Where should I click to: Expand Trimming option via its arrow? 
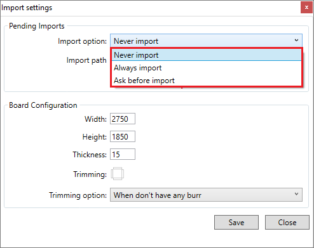tap(296, 194)
